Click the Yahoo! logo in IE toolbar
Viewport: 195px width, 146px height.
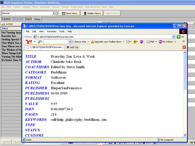(29, 42)
